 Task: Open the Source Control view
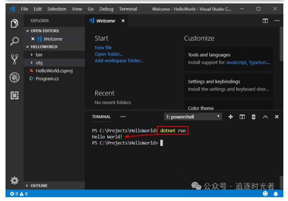[x=14, y=59]
